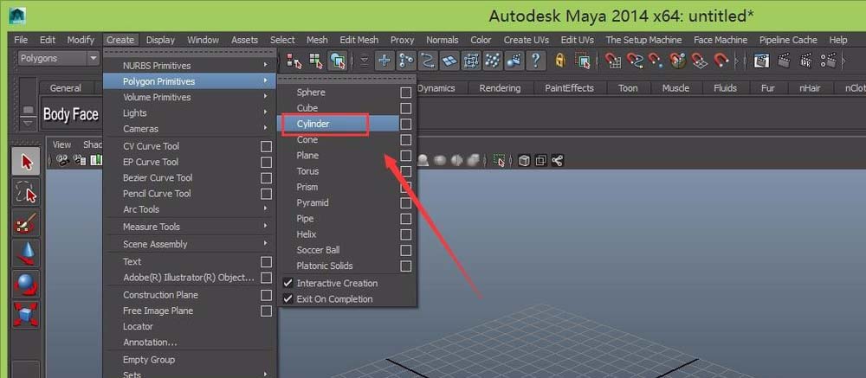Click select by hierarchy mode icon

pyautogui.click(x=294, y=61)
